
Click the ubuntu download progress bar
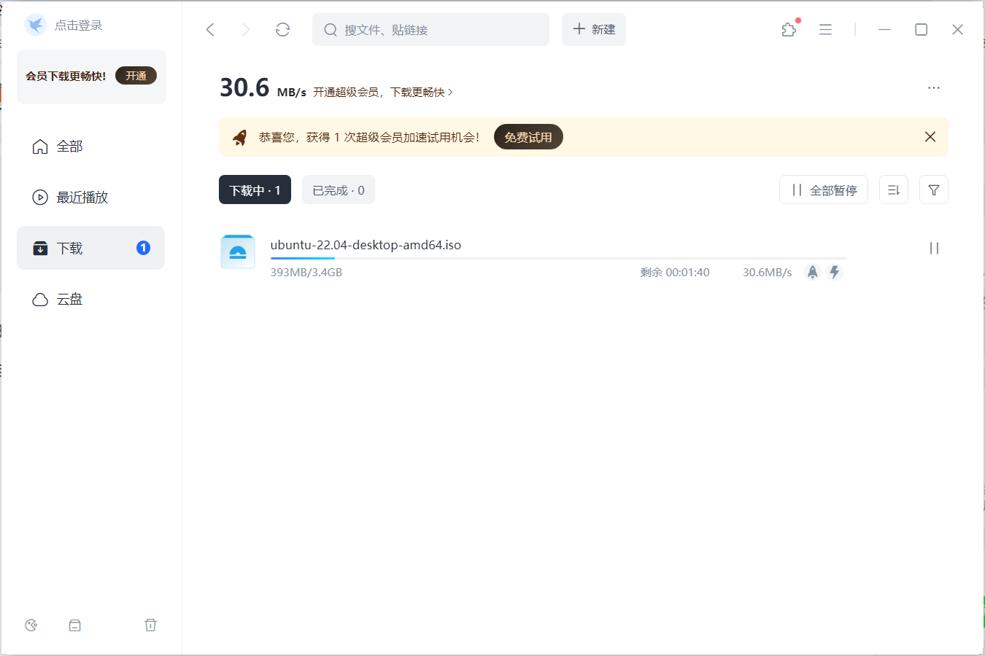[558, 258]
